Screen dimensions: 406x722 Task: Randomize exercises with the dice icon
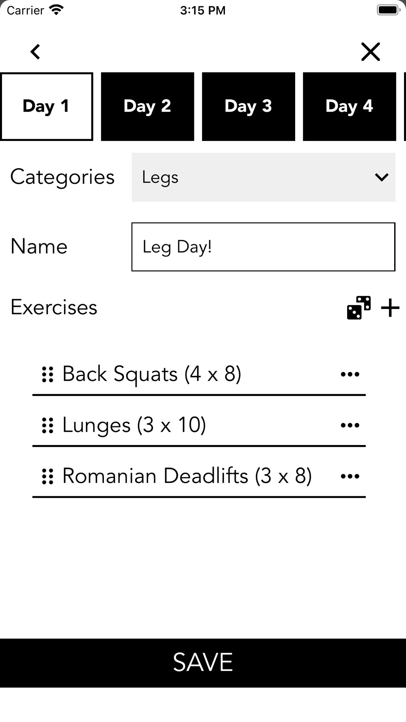coord(359,307)
